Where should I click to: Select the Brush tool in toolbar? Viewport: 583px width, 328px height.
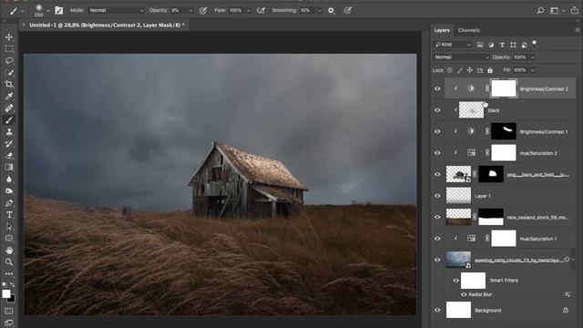pyautogui.click(x=9, y=120)
